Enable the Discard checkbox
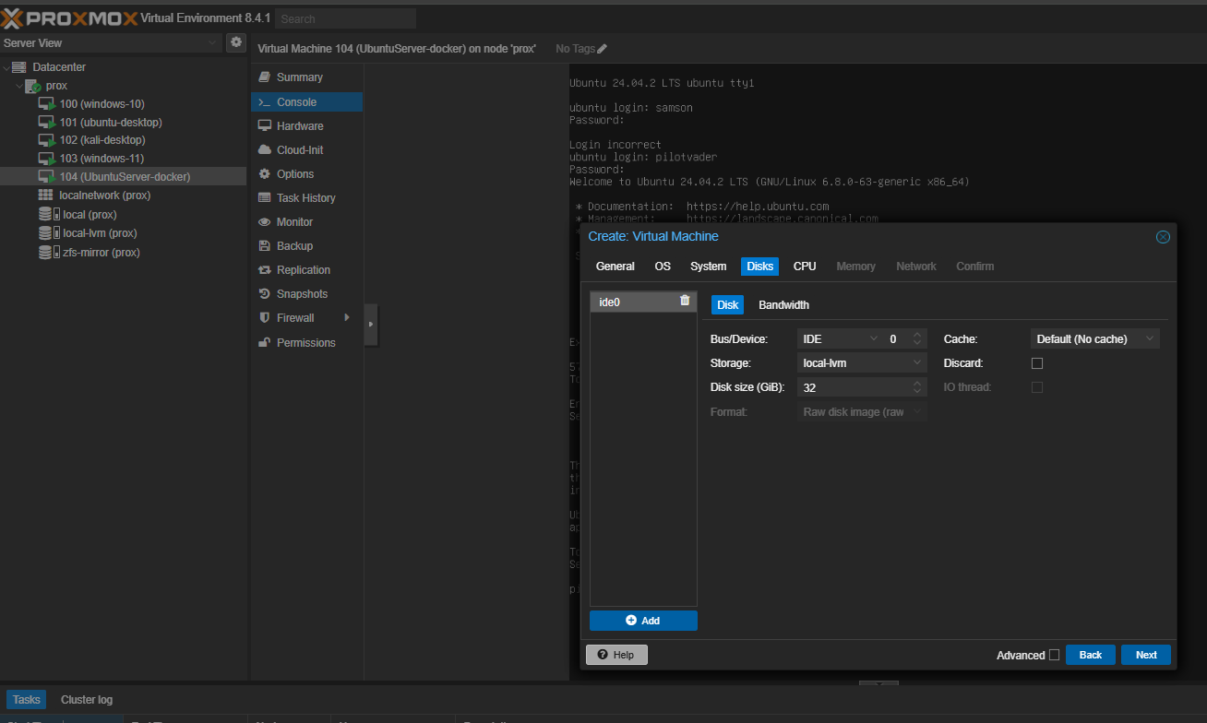Screen dimensions: 1207x723 pos(1037,363)
